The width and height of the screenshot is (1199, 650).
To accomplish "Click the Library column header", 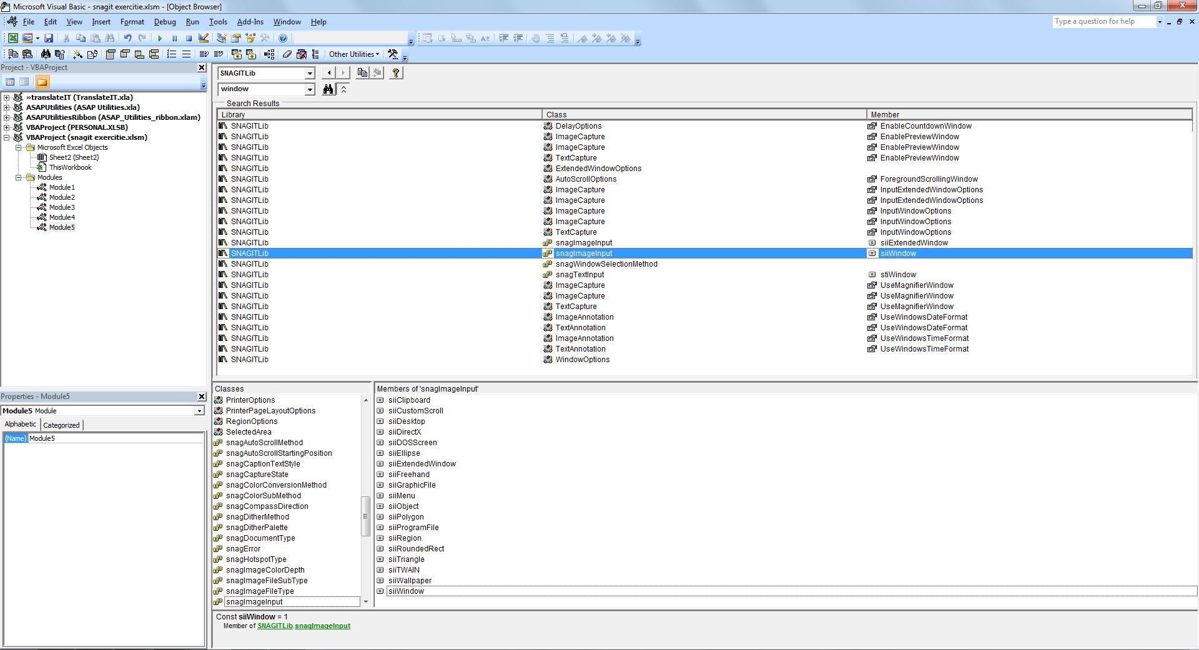I will (379, 115).
